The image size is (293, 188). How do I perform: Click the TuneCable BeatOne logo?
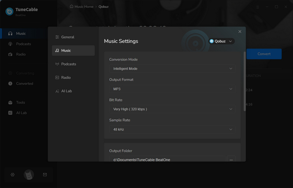click(10, 11)
